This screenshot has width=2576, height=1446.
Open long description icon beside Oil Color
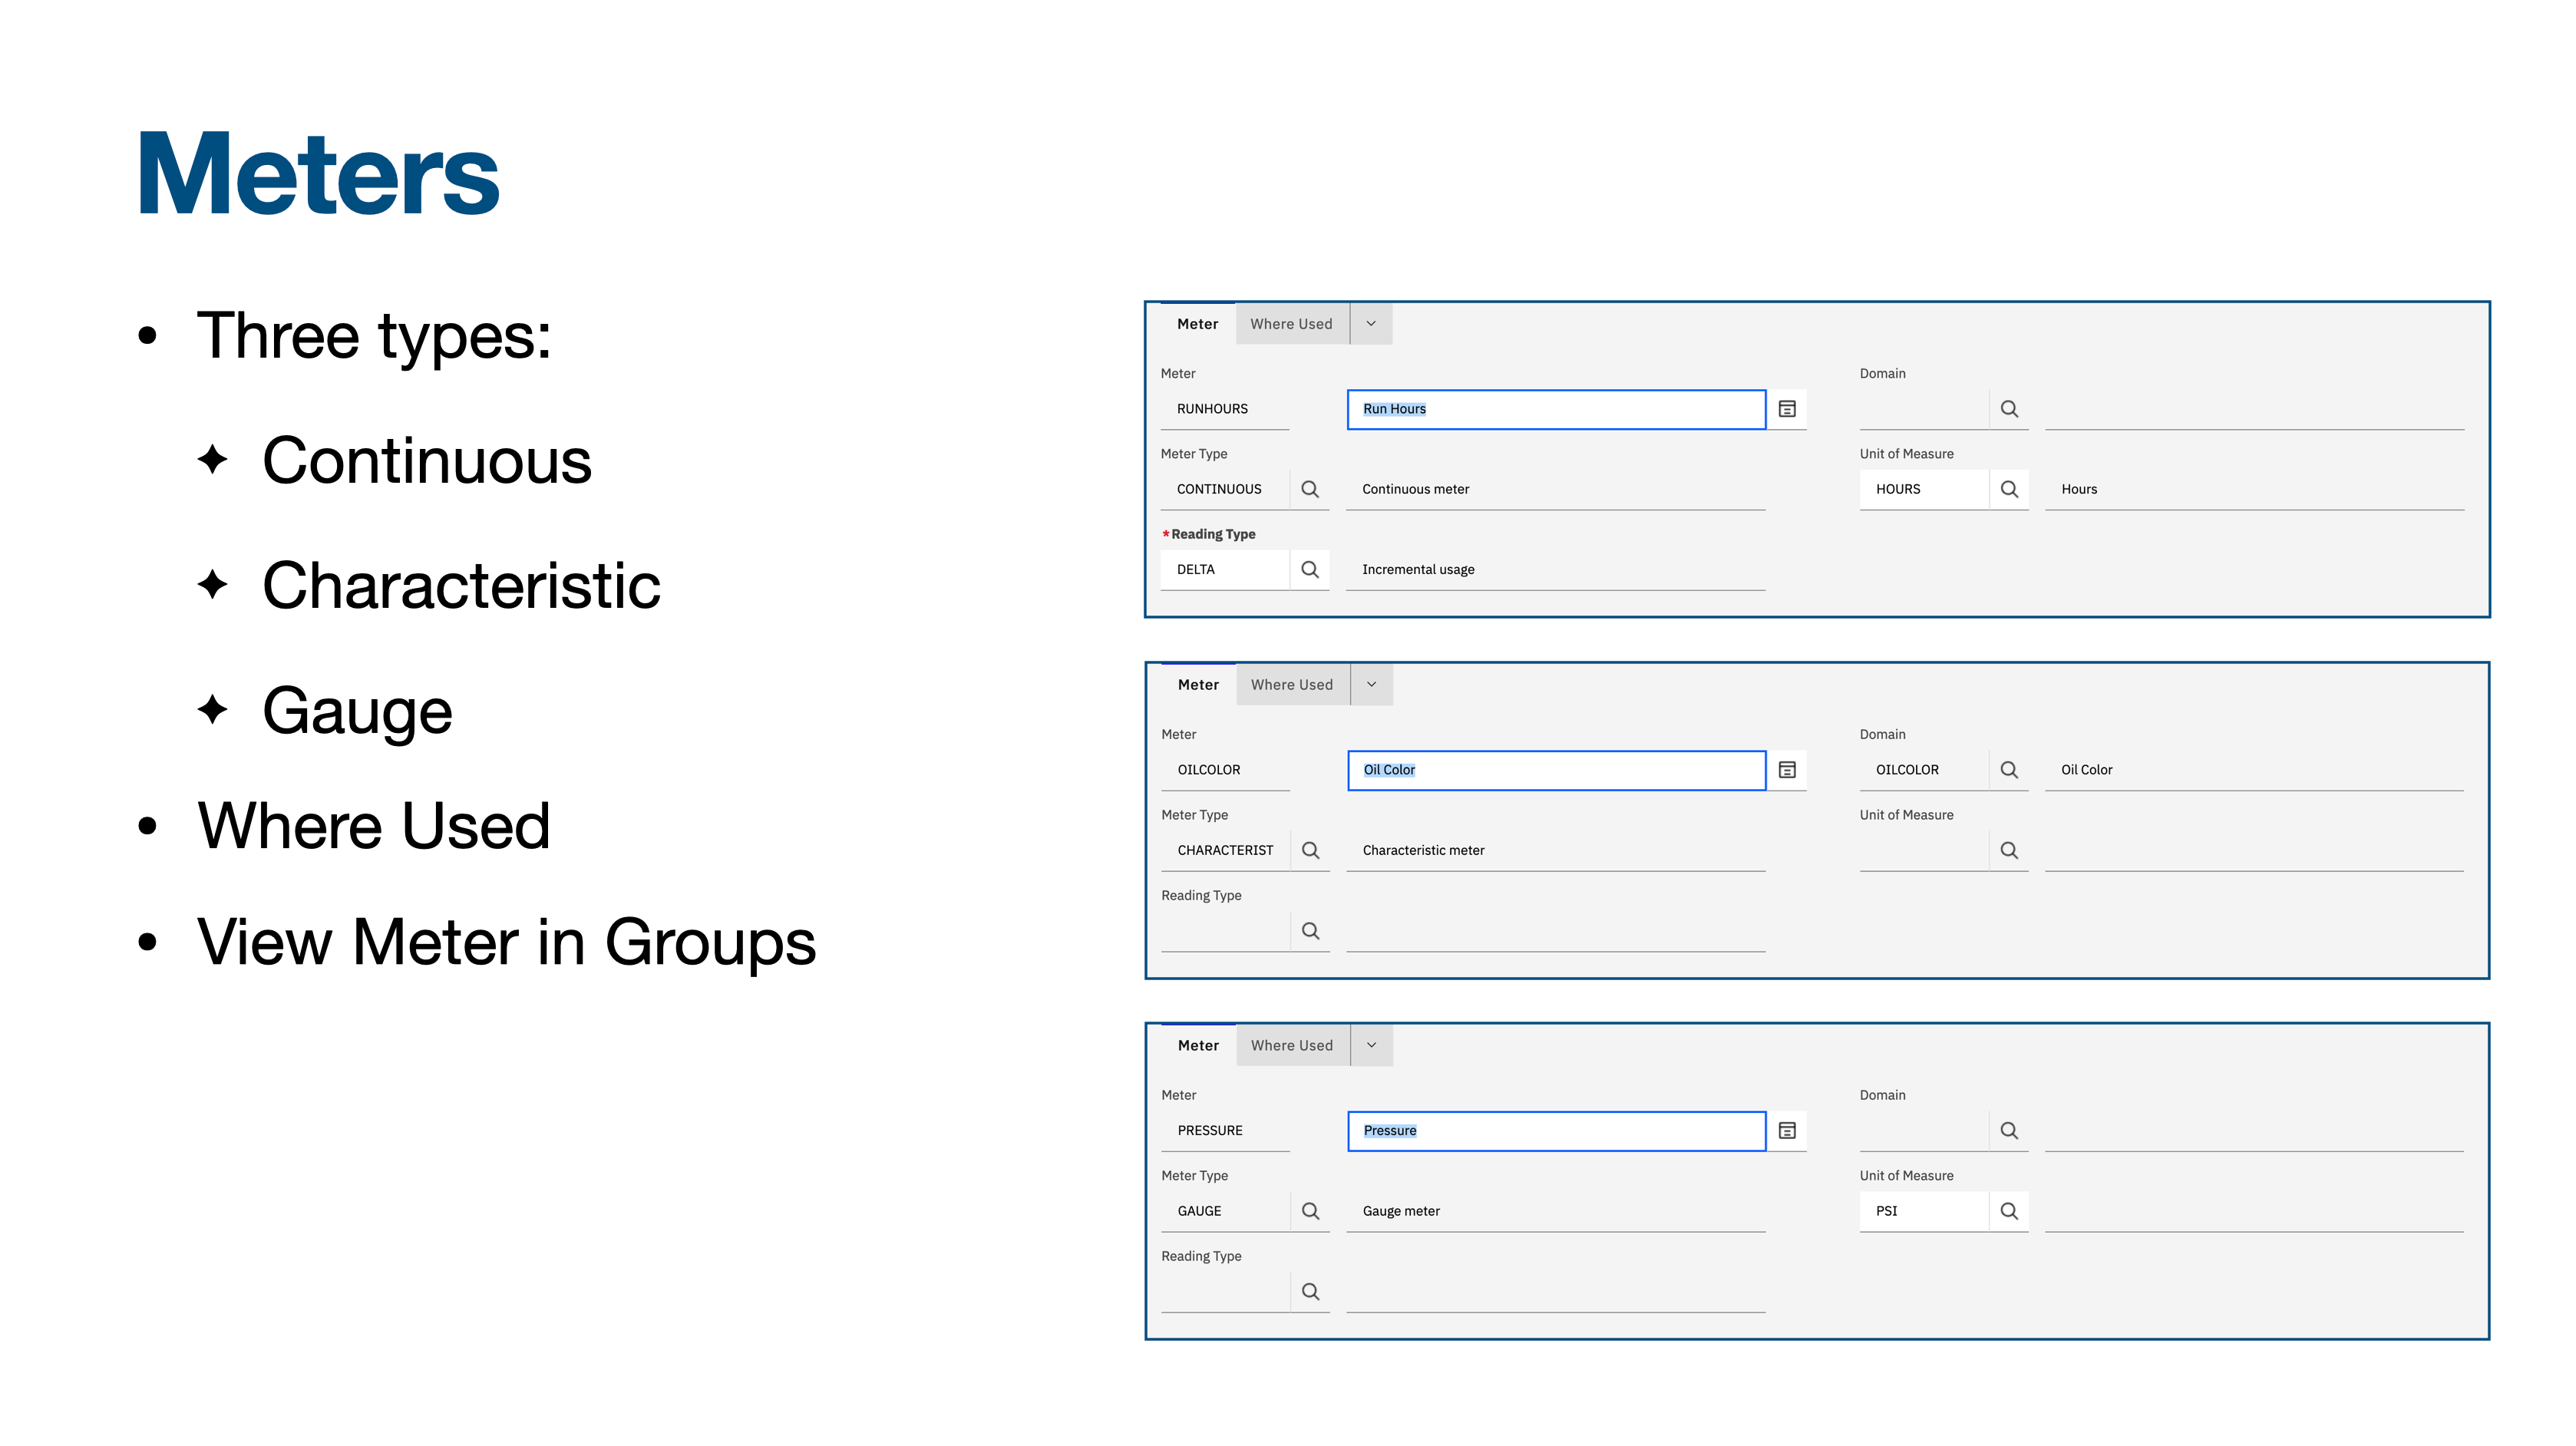tap(1786, 770)
